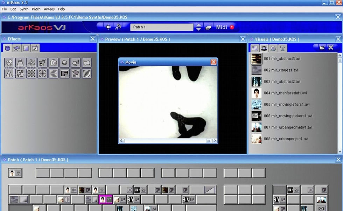Choose the double chevron arrows effect
Viewport: 343px width, 211px height.
tap(54, 73)
